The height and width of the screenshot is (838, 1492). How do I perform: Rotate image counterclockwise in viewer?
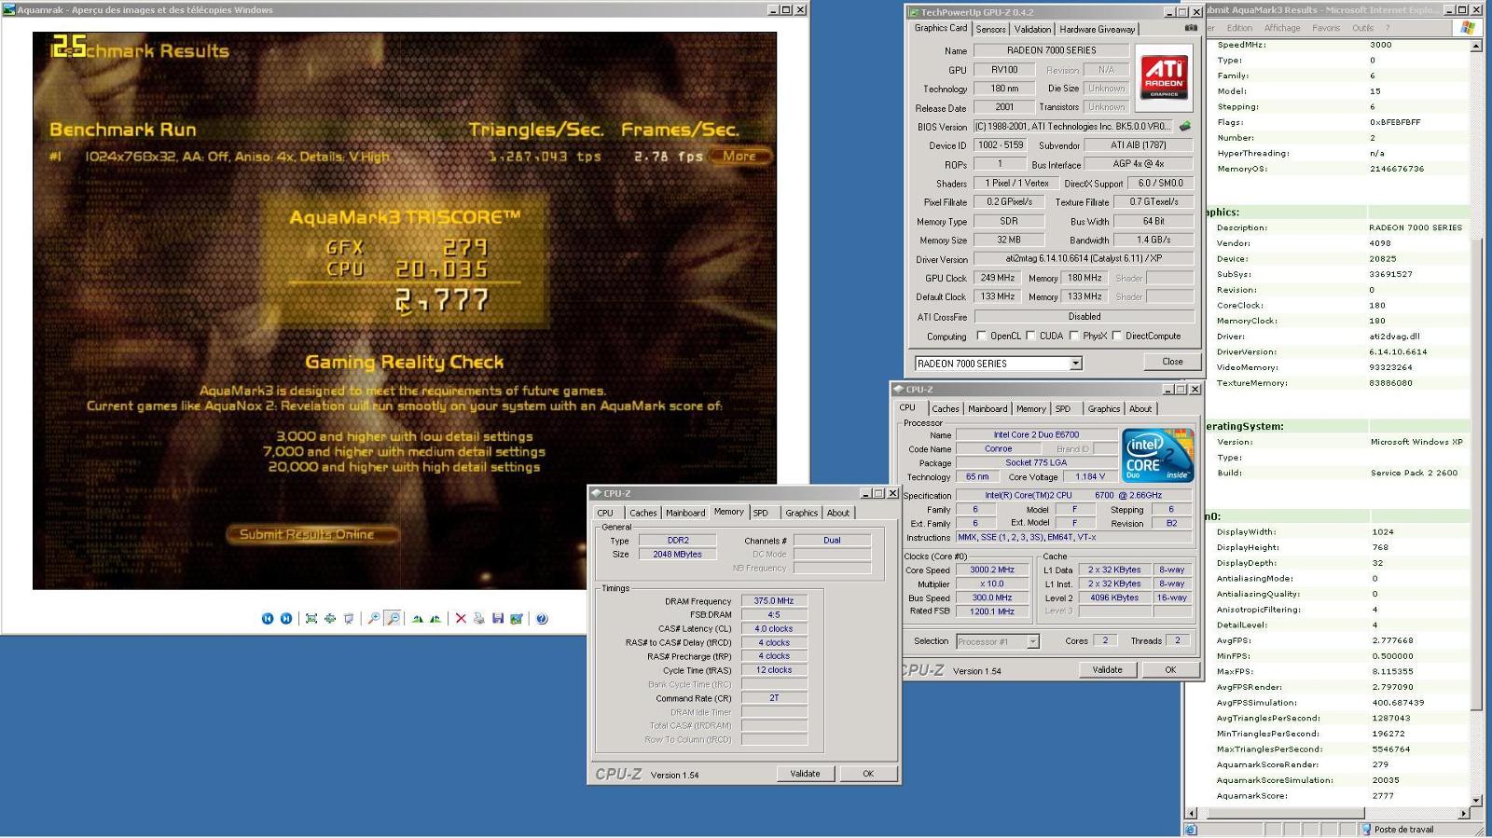[x=435, y=618]
